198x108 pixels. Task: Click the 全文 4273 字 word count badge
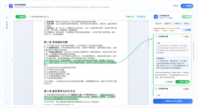coord(141,17)
